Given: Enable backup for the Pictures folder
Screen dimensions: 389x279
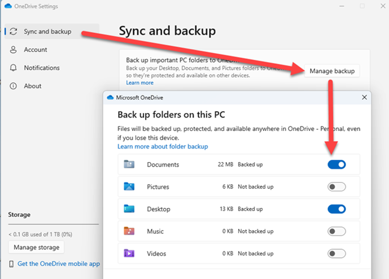Looking at the screenshot, I should click(x=336, y=187).
